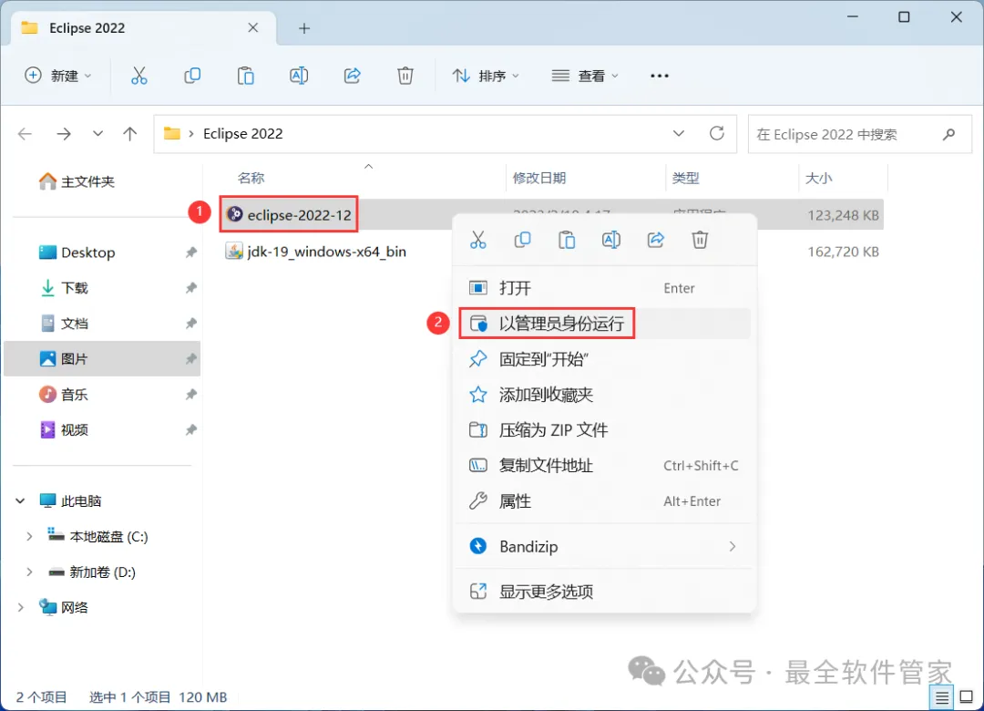Image resolution: width=984 pixels, height=711 pixels.
Task: Click the Share icon in the top toolbar
Action: coord(352,76)
